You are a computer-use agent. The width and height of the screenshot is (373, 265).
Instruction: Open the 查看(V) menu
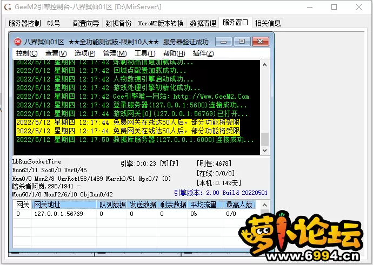56,53
